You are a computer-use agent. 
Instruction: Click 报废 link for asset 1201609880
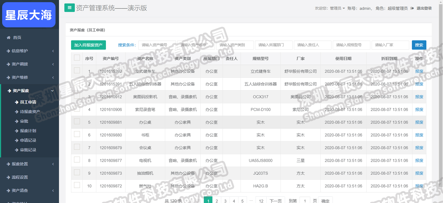pos(419,135)
